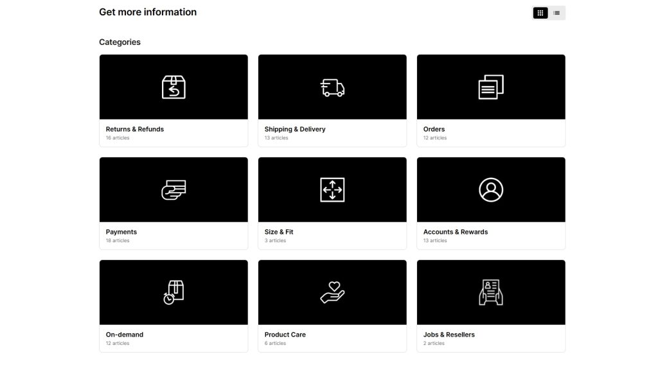Open the Orders category title
The image size is (658, 368).
[x=434, y=129]
